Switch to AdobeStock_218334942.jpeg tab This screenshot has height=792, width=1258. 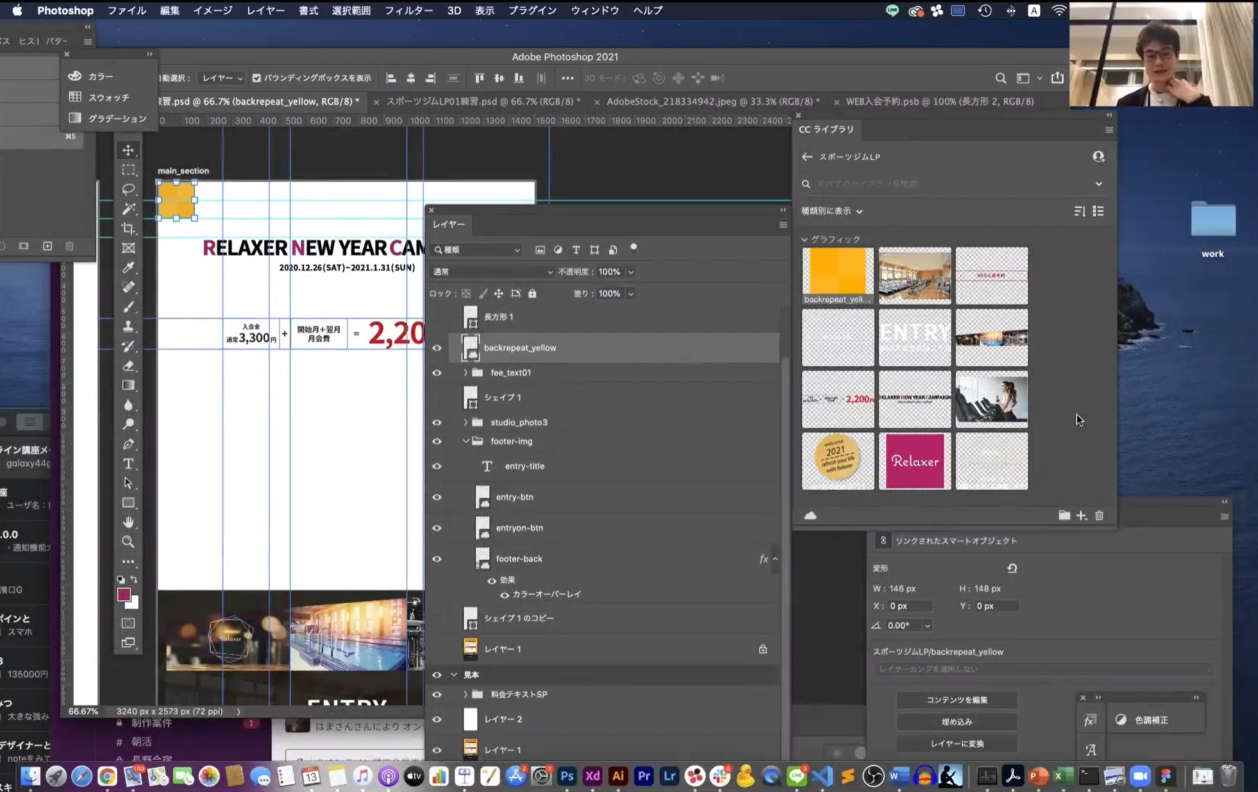tap(712, 101)
